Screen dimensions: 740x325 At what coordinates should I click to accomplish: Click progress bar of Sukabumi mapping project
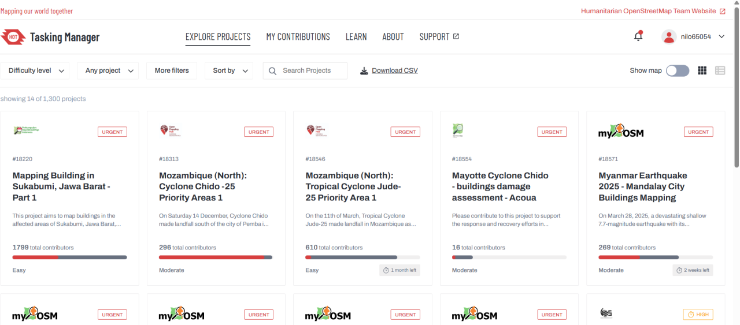point(69,257)
